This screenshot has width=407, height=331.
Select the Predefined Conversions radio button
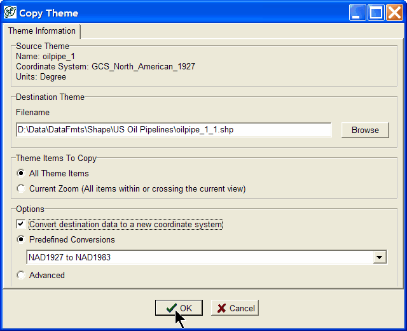(22, 240)
